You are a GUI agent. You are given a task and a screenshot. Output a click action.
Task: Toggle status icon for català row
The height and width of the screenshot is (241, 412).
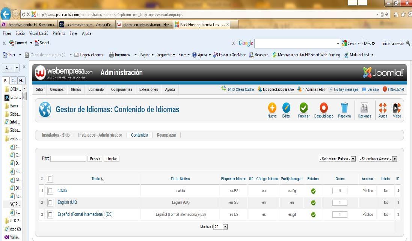pyautogui.click(x=313, y=191)
